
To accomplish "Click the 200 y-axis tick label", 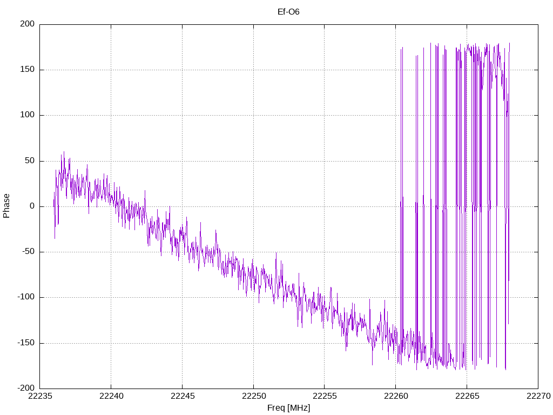I will tap(28, 24).
